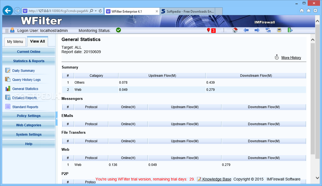Viewport: 322px width, 186px height.
Task: Click the URL address field
Action: (58, 11)
